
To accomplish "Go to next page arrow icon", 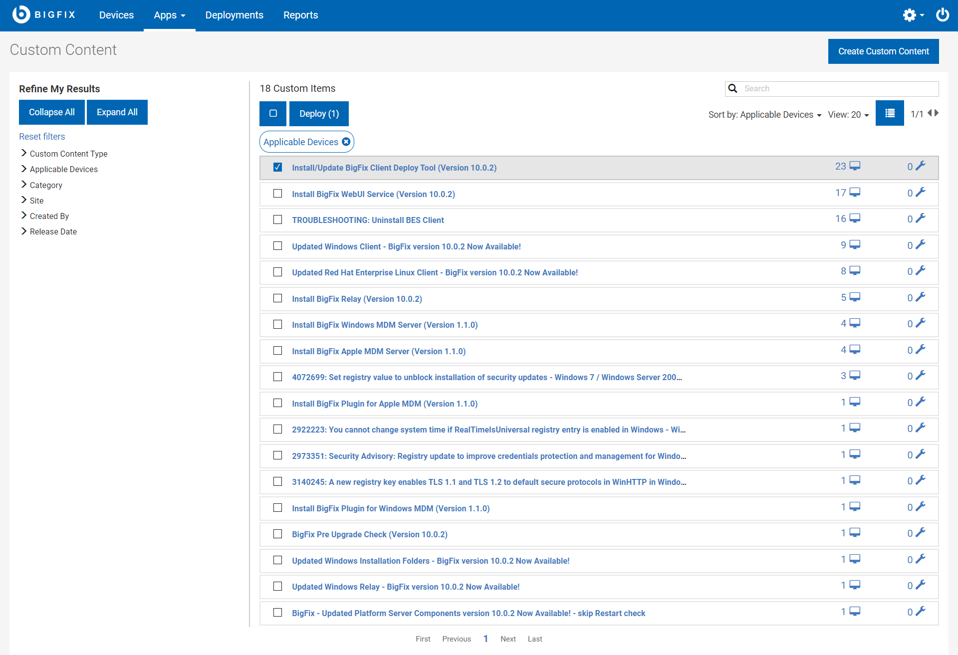I will [x=937, y=113].
